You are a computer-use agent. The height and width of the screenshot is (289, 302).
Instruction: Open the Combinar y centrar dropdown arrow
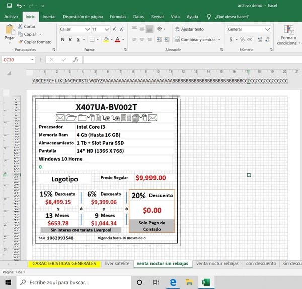coord(218,39)
